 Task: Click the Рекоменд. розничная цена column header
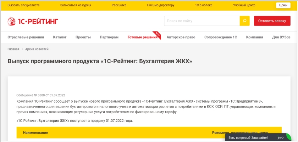tap(240, 132)
